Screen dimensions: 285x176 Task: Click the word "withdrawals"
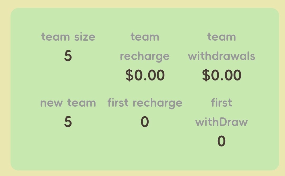221,56
